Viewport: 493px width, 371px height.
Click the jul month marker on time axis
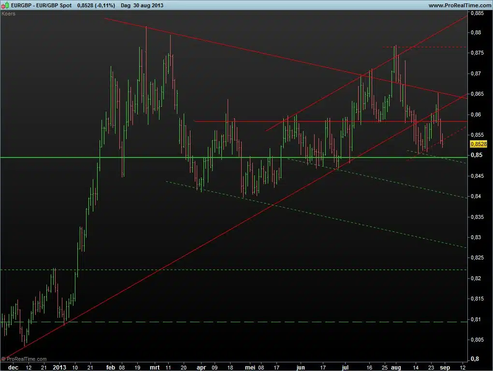click(345, 367)
